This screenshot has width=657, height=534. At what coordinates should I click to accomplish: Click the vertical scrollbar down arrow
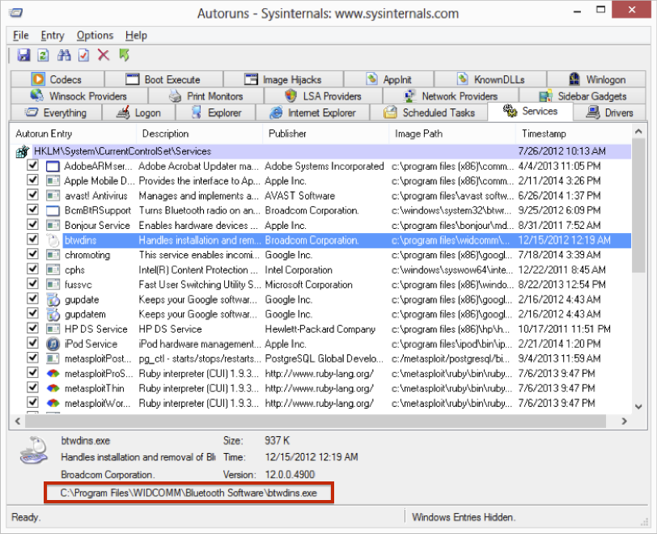(638, 406)
